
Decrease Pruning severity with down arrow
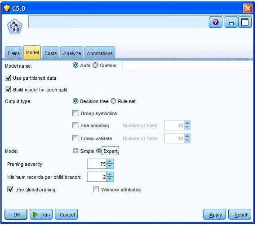[110, 166]
